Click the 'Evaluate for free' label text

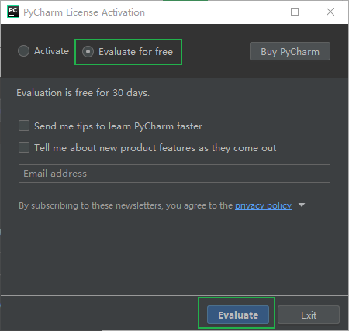[x=136, y=52]
